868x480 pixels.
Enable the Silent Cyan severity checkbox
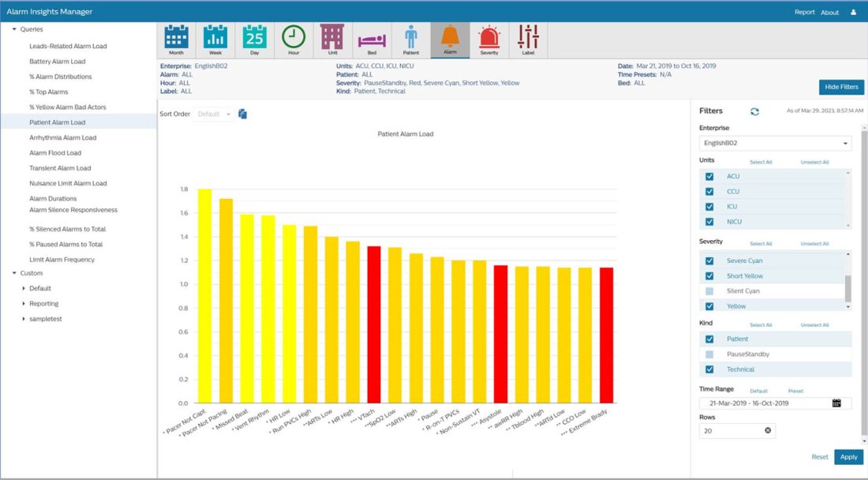(709, 291)
